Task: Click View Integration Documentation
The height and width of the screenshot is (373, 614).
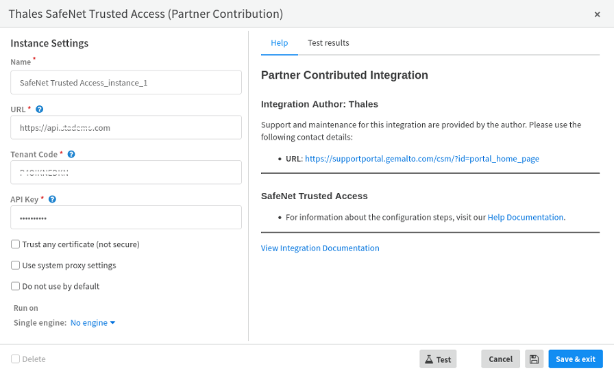Action: click(x=320, y=248)
